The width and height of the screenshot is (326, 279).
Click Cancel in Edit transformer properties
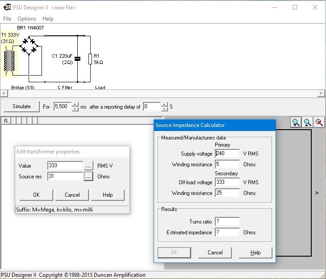point(72,195)
